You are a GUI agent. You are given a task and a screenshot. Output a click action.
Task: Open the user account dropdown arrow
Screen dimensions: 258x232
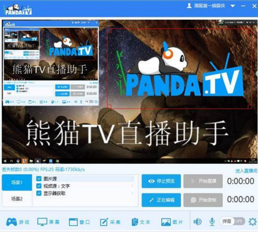[x=233, y=6]
